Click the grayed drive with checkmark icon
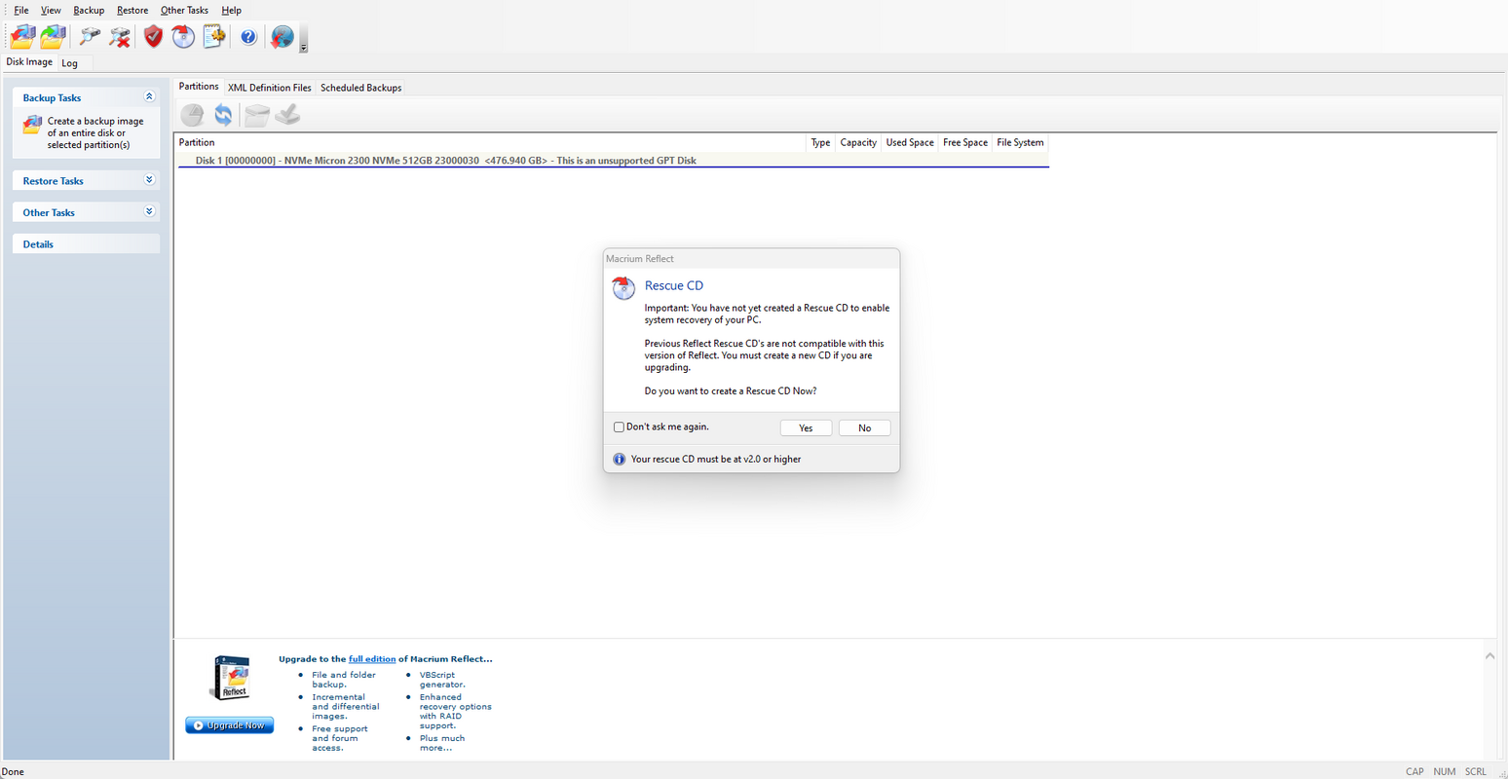Viewport: 1508px width, 779px height. point(287,115)
